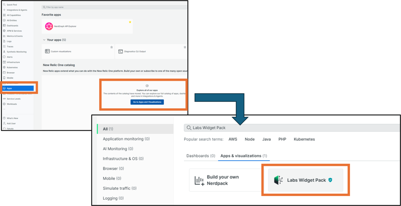This screenshot has height=206, width=401.
Task: Click the AWS popular search term
Action: click(x=233, y=139)
